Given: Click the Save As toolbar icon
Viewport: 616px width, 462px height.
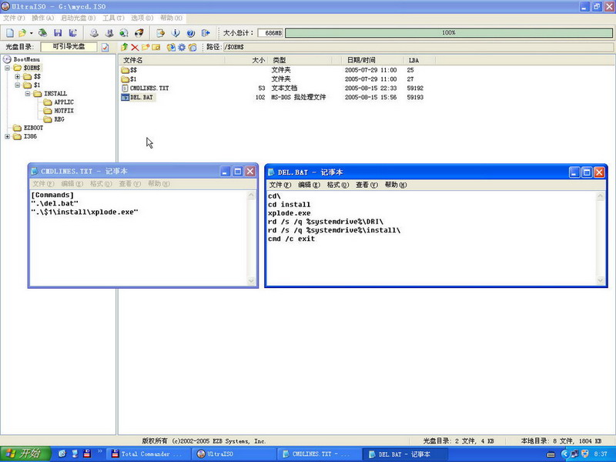Looking at the screenshot, I should tap(72, 33).
